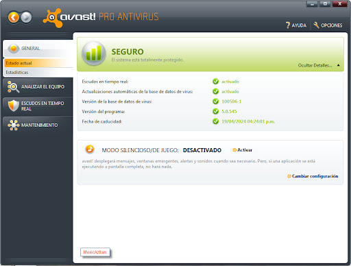Open the Ayuda question mark icon
This screenshot has width=351, height=266.
tap(288, 25)
